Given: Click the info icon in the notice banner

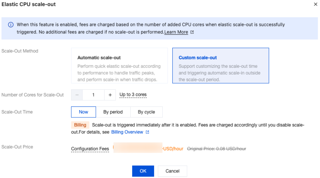Looking at the screenshot, I should (11, 25).
